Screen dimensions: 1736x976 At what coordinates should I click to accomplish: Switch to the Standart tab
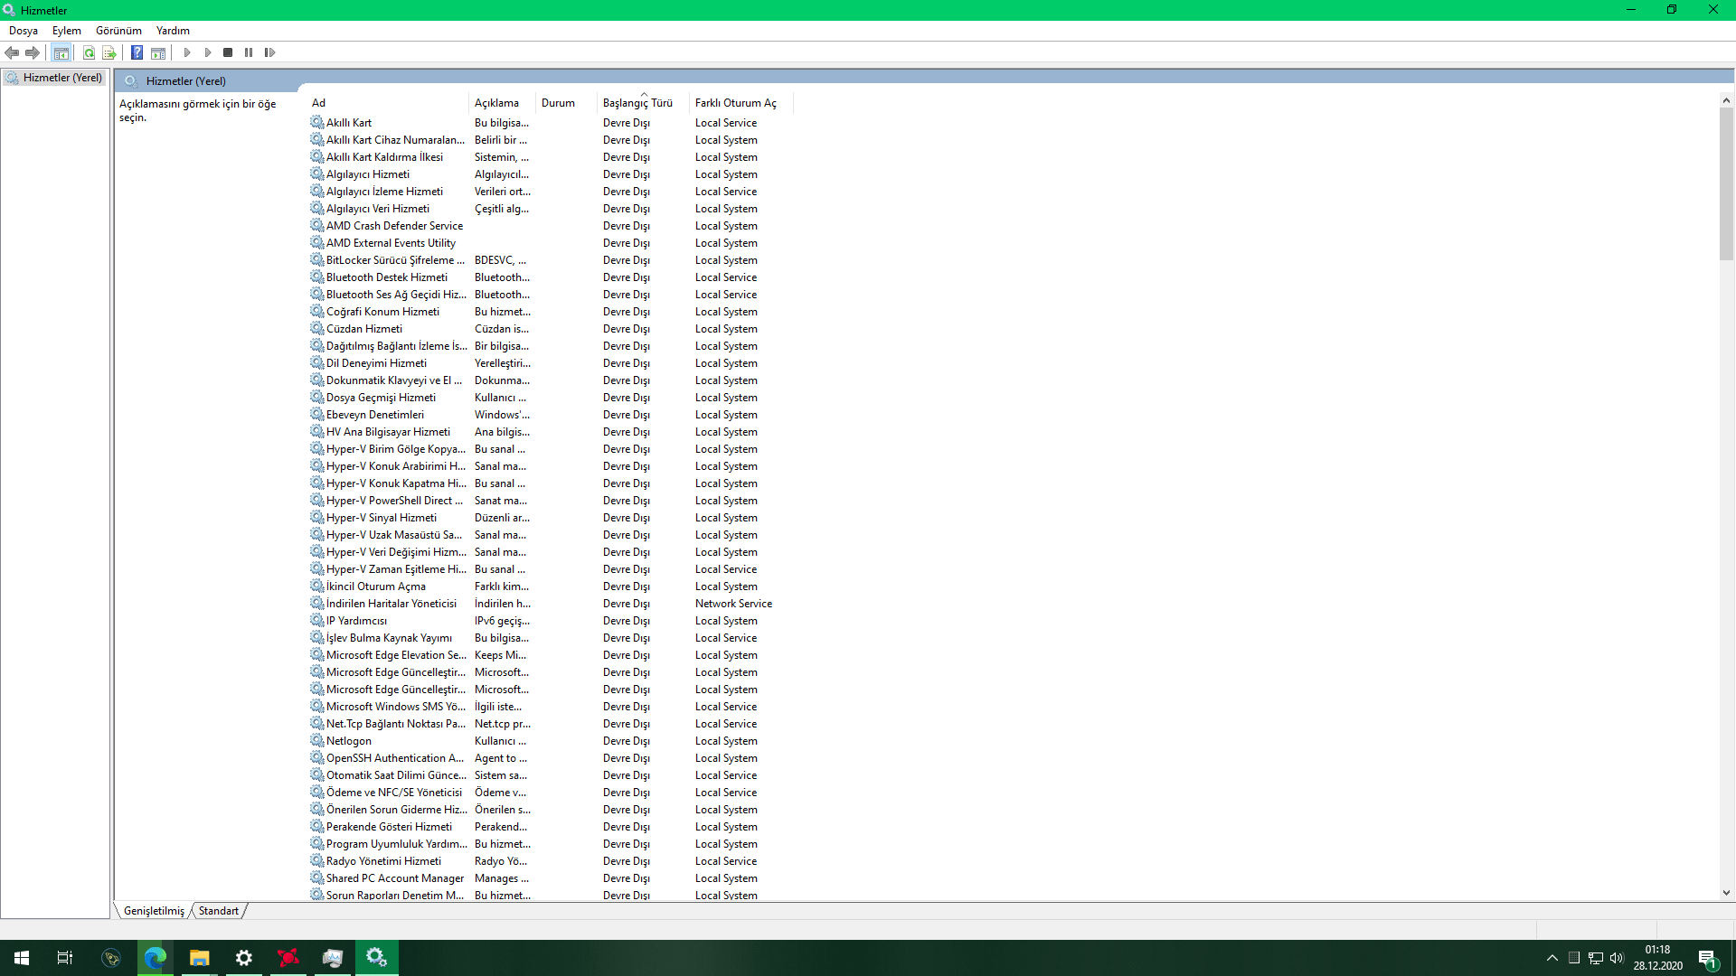pyautogui.click(x=219, y=911)
